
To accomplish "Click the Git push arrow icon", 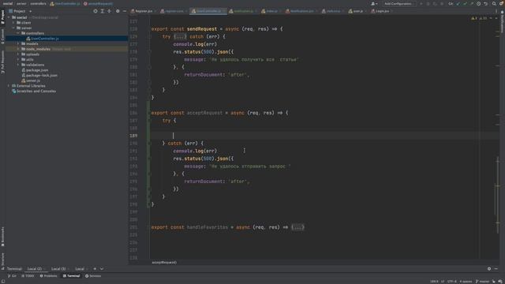I will (x=472, y=3).
